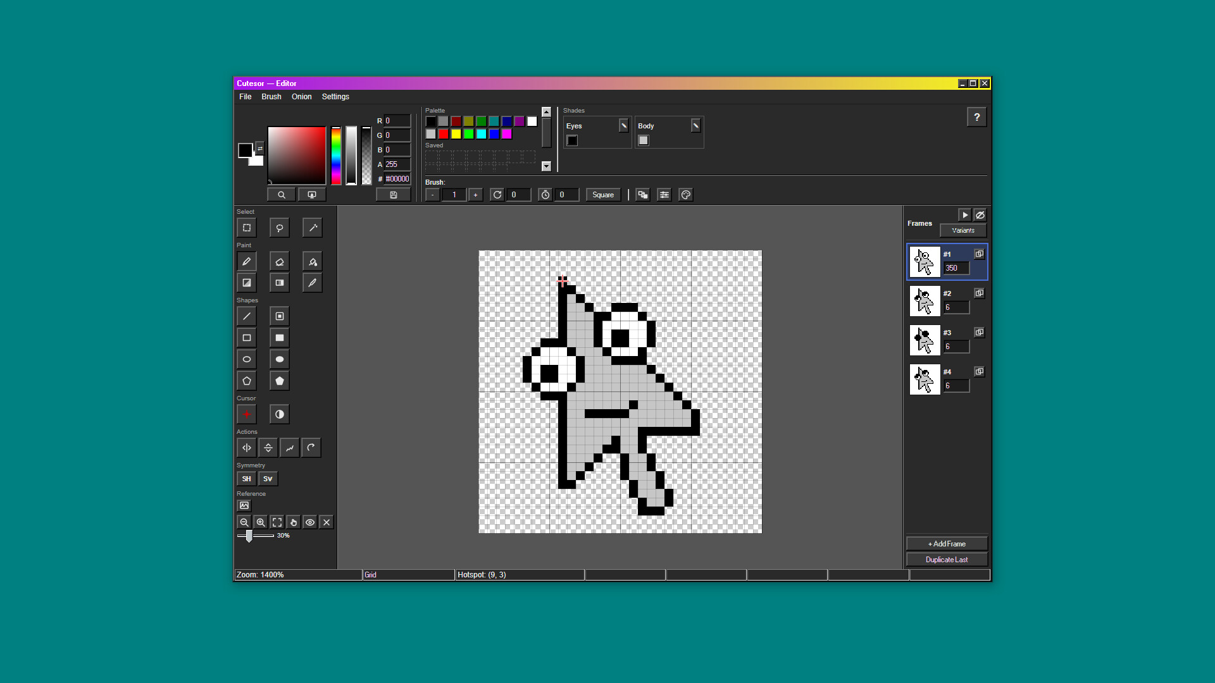Viewport: 1215px width, 683px height.
Task: Click the half-circle contrast cursor tool
Action: pyautogui.click(x=280, y=414)
